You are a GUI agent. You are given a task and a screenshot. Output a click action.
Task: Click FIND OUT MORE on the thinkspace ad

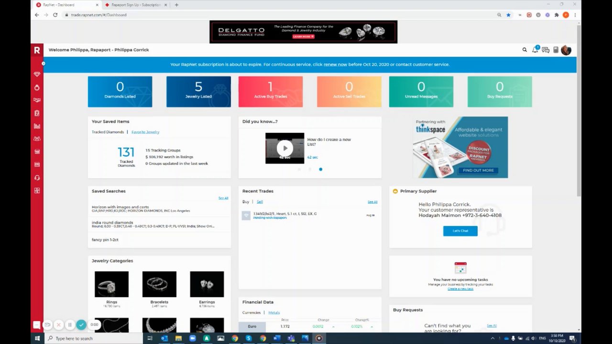pyautogui.click(x=478, y=170)
